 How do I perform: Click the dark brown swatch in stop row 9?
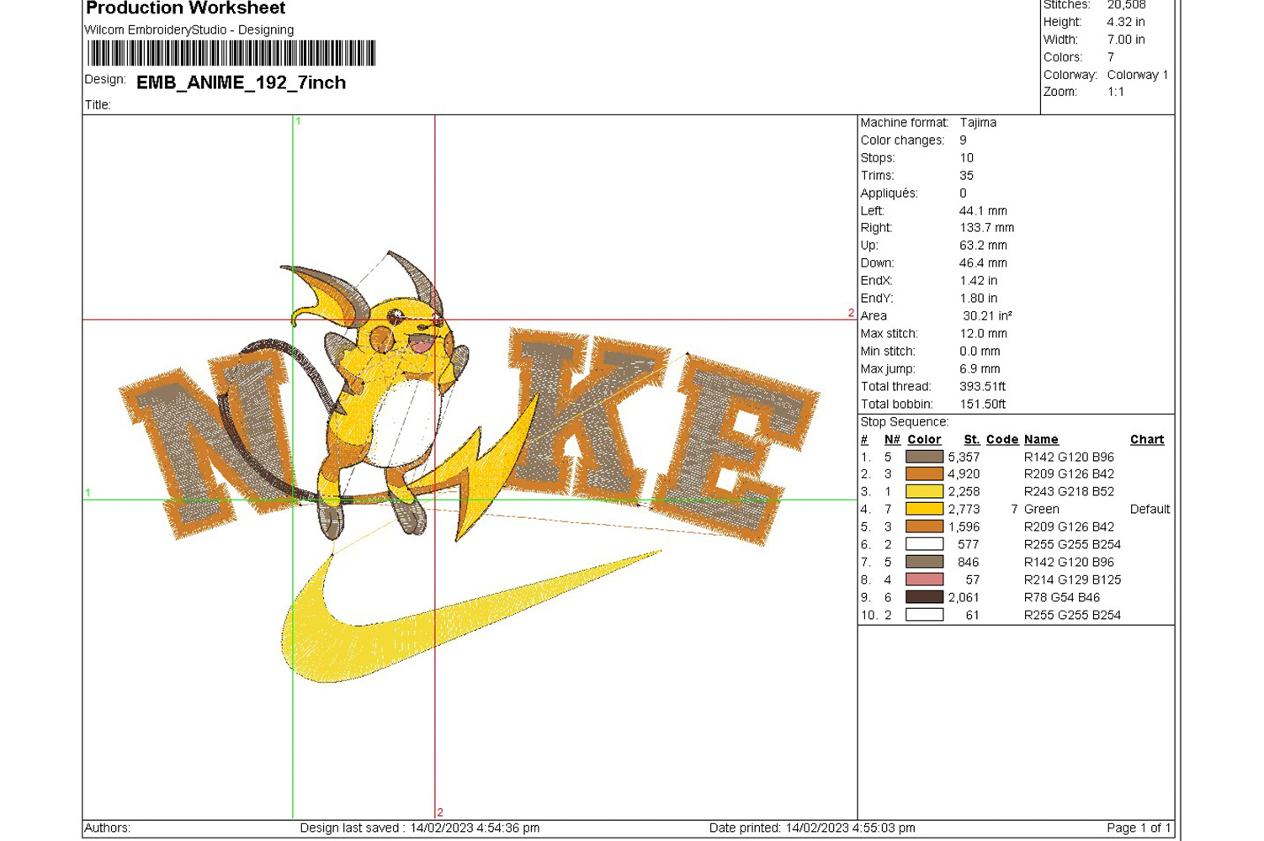point(924,598)
